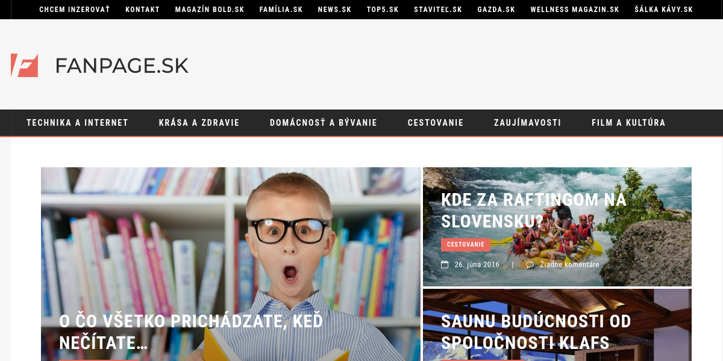The image size is (723, 361).
Task: Open the Krása a Zdravie menu item
Action: [x=199, y=123]
